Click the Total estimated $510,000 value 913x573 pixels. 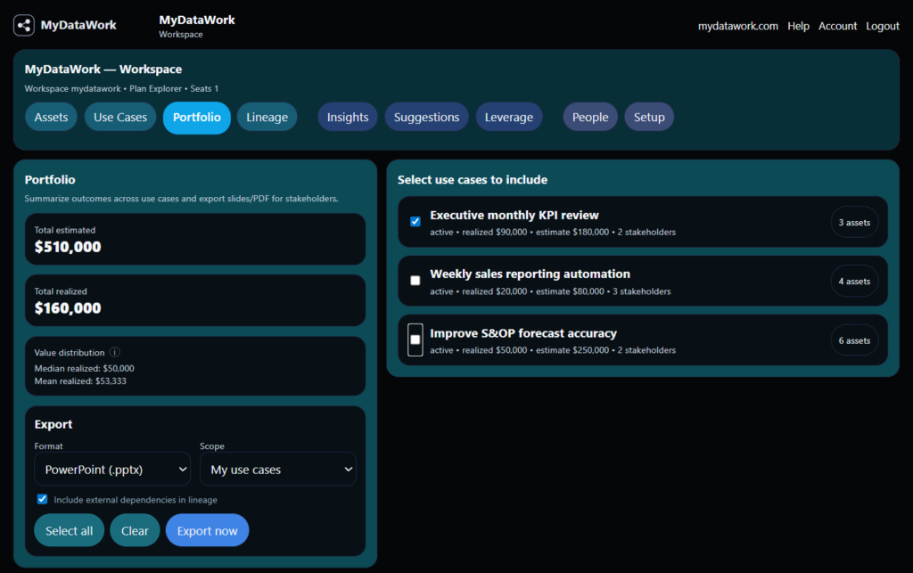pyautogui.click(x=68, y=247)
